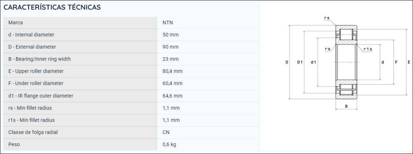This screenshot has width=413, height=154.
Task: Select the 50 mm internal diameter value
Action: 170,35
